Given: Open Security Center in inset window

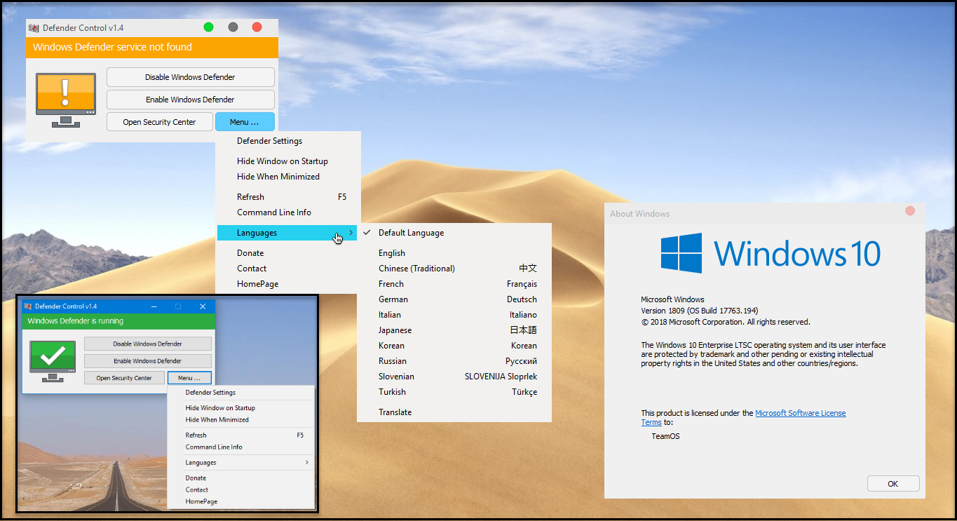Looking at the screenshot, I should coord(124,378).
